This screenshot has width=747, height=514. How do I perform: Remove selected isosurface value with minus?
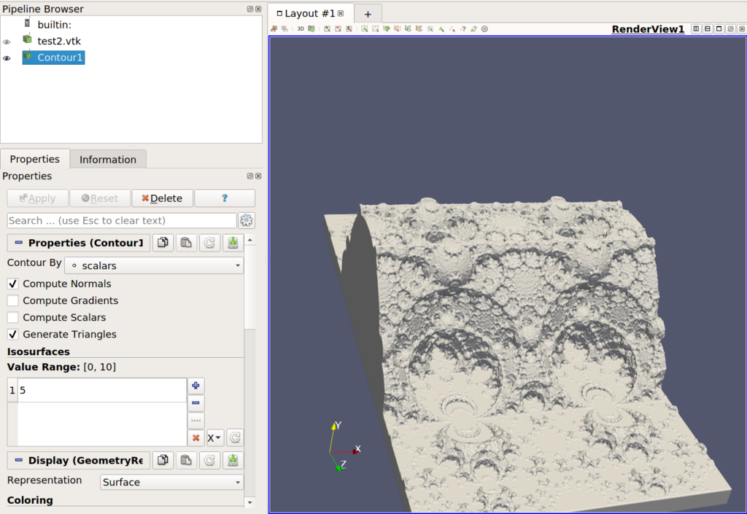tap(196, 403)
